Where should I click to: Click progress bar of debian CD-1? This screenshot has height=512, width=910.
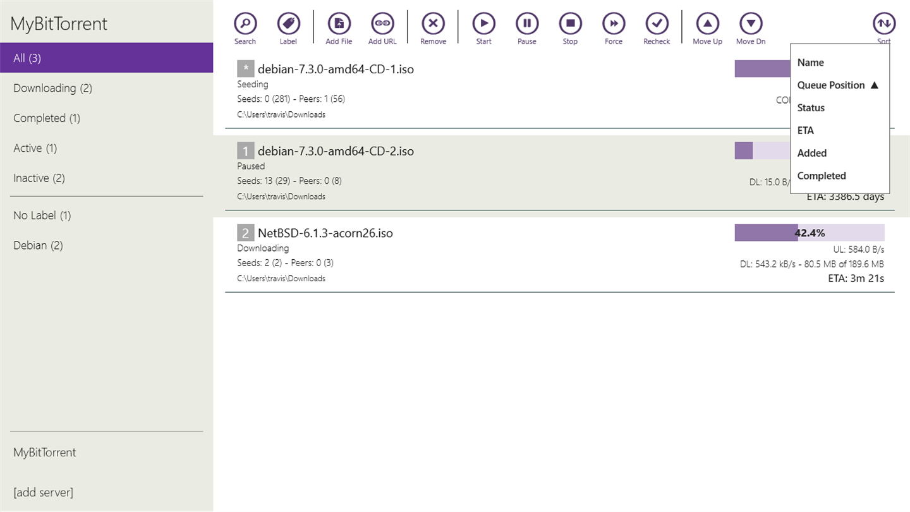pyautogui.click(x=762, y=69)
